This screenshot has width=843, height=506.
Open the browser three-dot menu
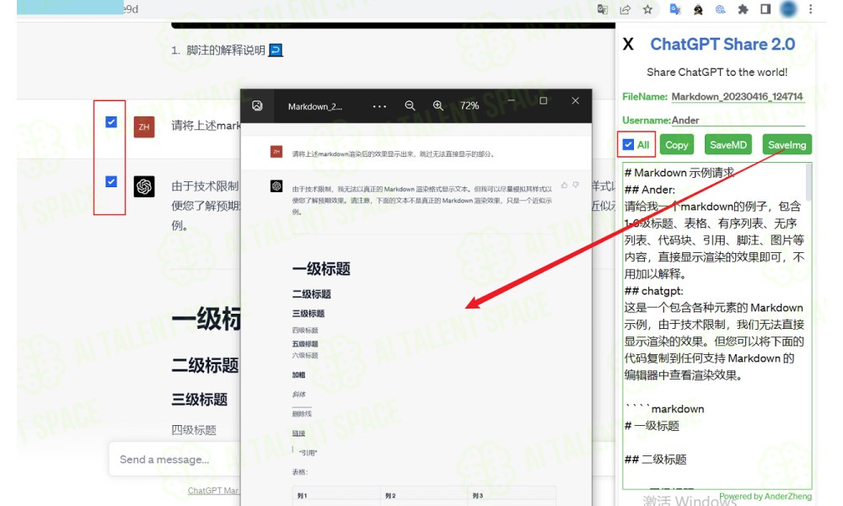coord(811,9)
